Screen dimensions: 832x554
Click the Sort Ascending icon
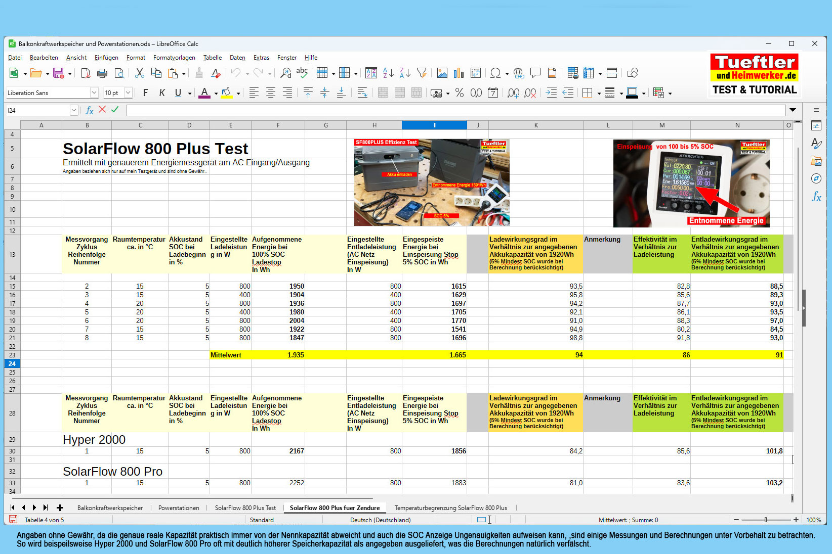(388, 73)
